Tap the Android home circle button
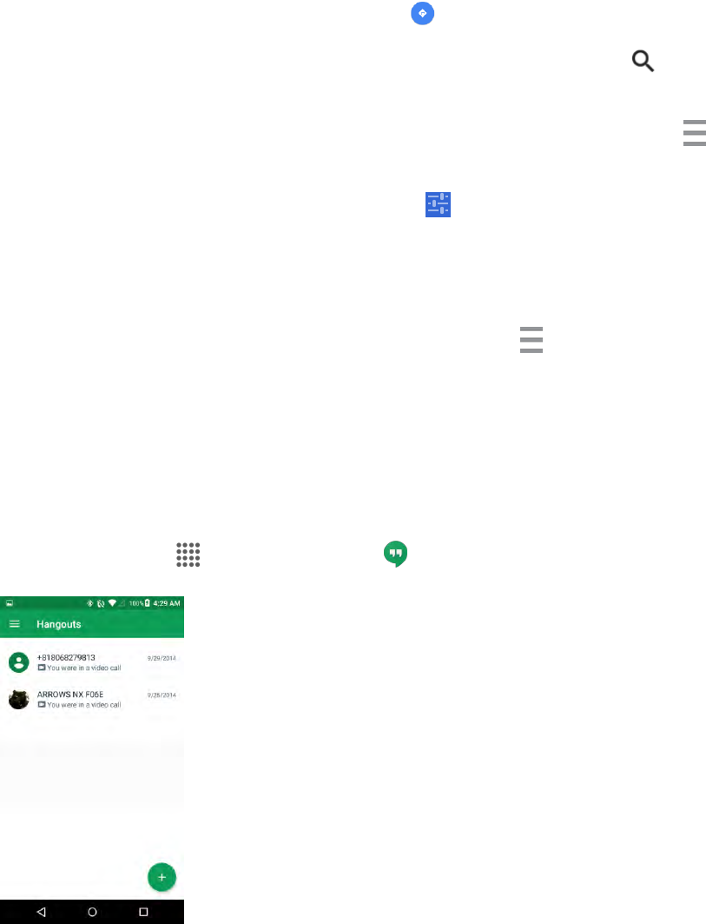706x924 pixels. pyautogui.click(x=92, y=912)
